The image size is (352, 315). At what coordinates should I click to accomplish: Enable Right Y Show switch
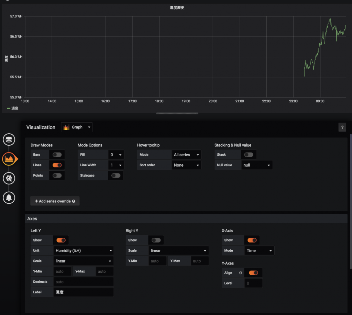[156, 240]
